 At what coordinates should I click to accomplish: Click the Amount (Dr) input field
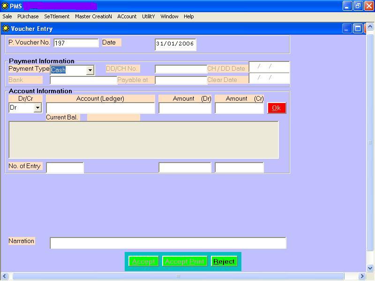(x=185, y=108)
